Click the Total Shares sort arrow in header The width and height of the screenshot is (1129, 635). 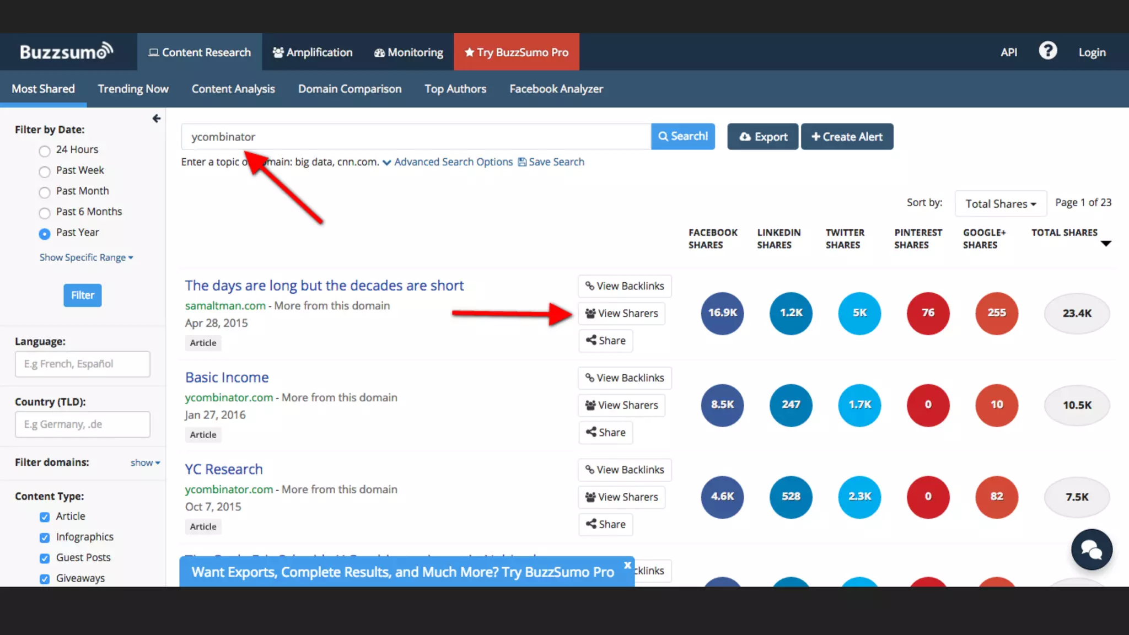point(1105,243)
